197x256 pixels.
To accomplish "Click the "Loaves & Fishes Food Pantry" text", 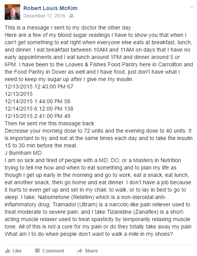I will click(x=101, y=64).
